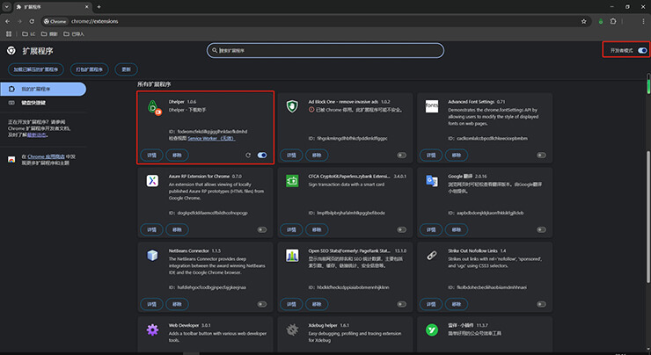Select 我的扩展程序 in the sidebar
This screenshot has height=355, width=651.
point(43,89)
